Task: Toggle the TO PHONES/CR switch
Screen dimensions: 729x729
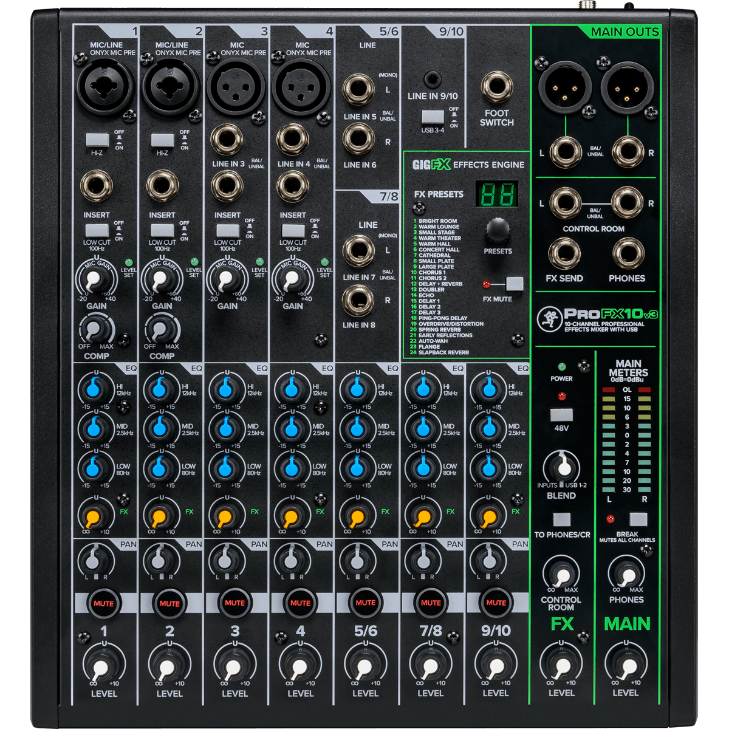Action: [561, 519]
